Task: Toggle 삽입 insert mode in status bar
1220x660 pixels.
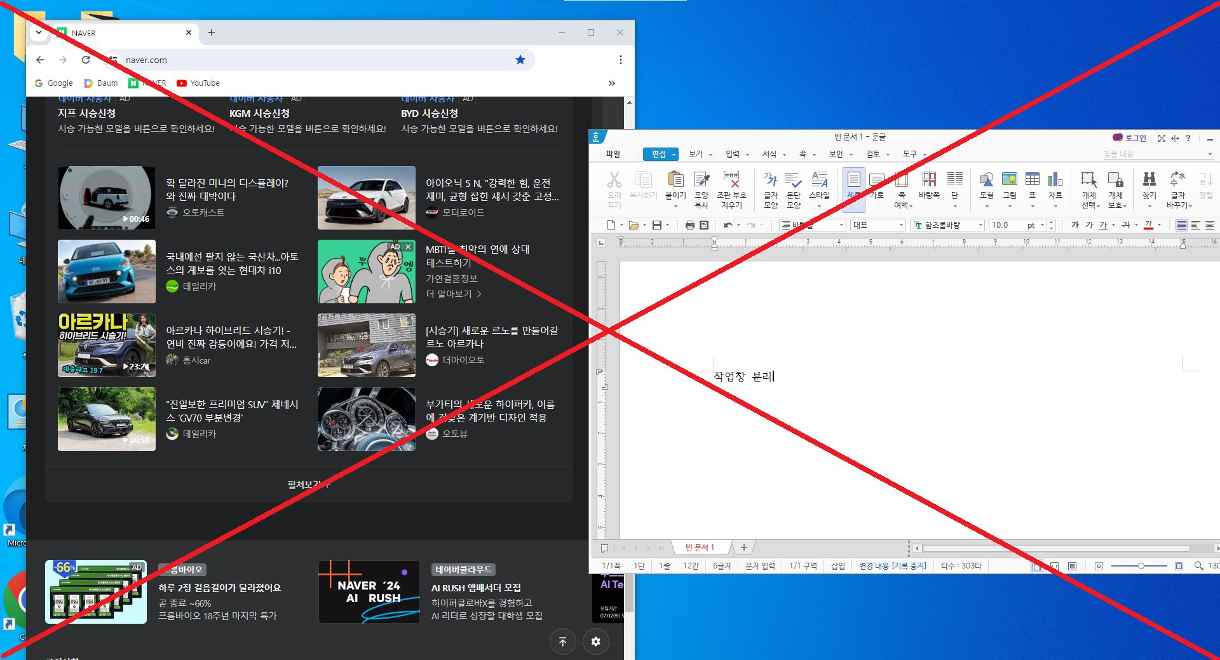Action: tap(838, 566)
